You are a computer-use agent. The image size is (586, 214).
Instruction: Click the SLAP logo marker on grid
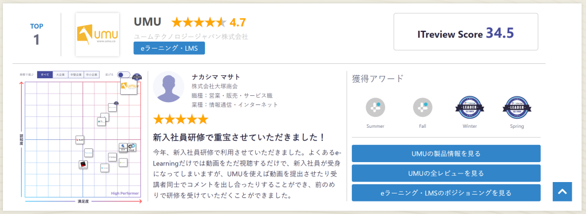[80, 140]
